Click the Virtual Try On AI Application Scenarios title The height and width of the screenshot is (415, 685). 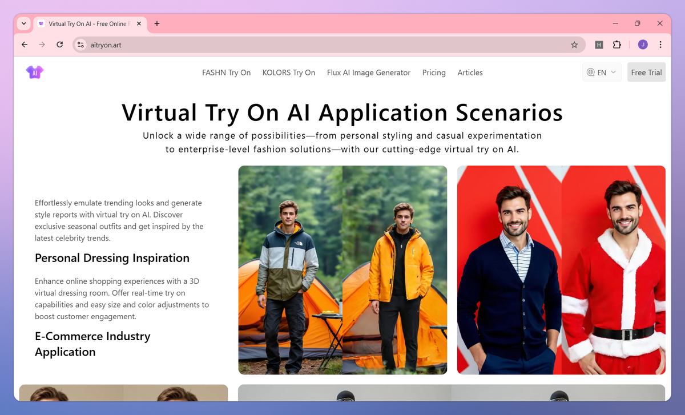tap(342, 112)
